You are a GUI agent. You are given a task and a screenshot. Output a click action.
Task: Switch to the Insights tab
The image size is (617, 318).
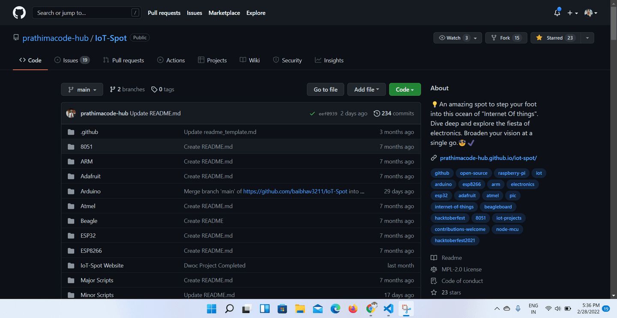(x=329, y=60)
